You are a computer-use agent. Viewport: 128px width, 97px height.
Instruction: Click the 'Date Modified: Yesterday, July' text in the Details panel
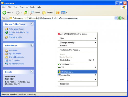coord(18,82)
